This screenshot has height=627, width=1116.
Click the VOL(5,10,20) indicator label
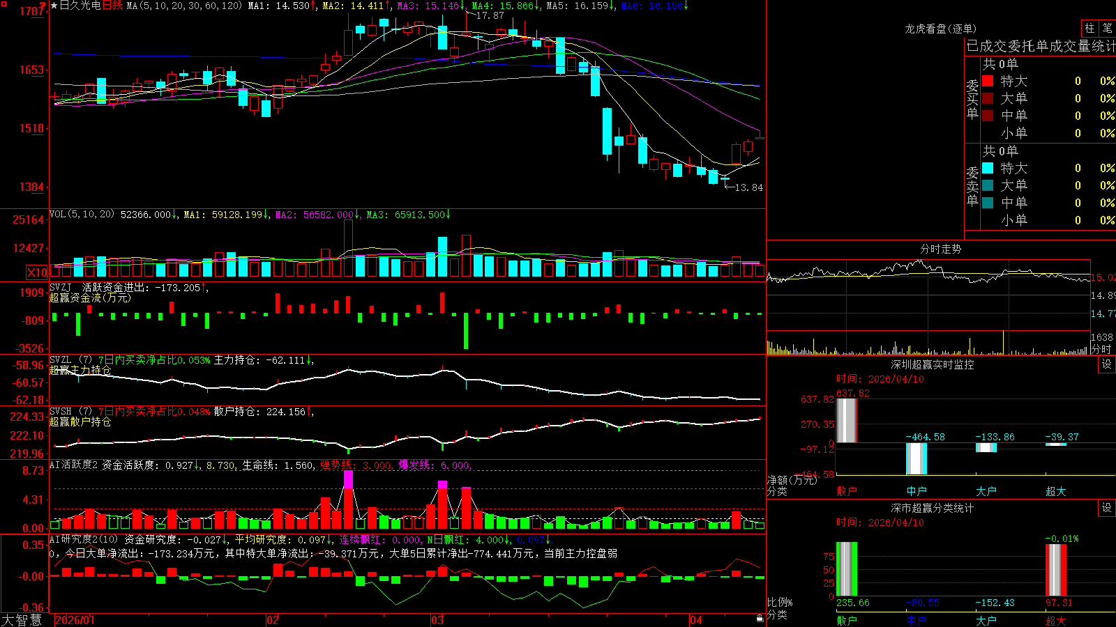(82, 215)
